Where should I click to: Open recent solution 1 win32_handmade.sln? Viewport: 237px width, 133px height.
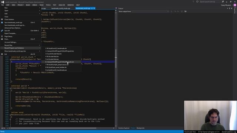coord(61,48)
